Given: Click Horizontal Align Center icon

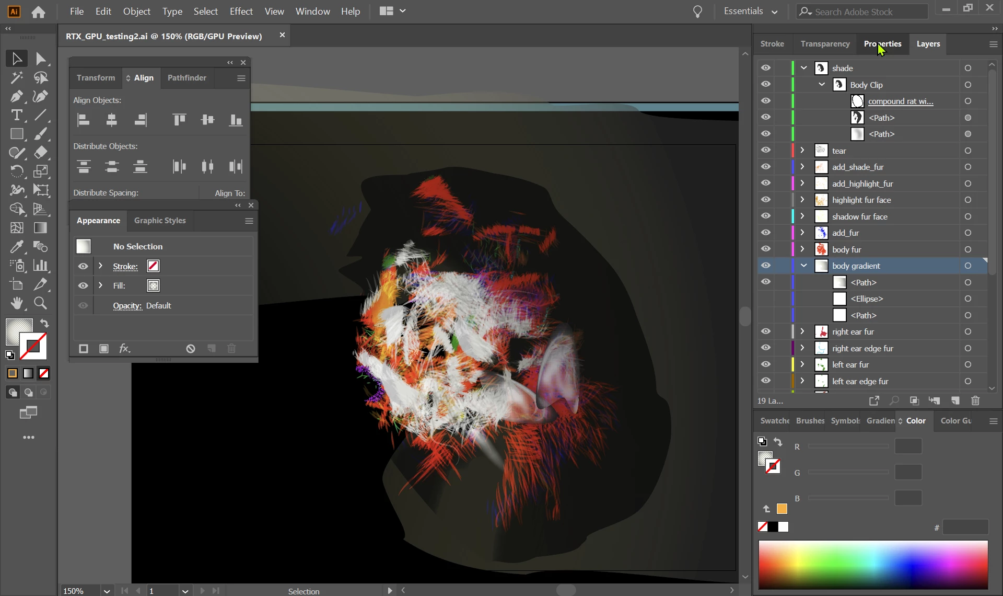Looking at the screenshot, I should [x=111, y=120].
